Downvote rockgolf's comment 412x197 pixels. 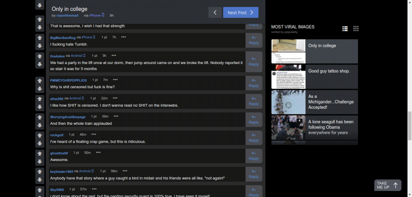point(40,143)
